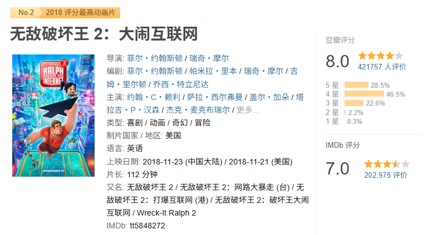Click the 2 星 rating bar
Viewport: 433px width, 235px height.
(345, 112)
